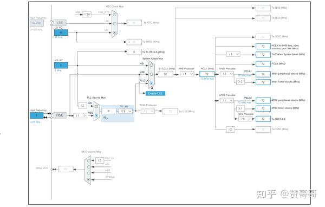Click the Enable CSS button
The image size is (325, 207).
pos(155,93)
